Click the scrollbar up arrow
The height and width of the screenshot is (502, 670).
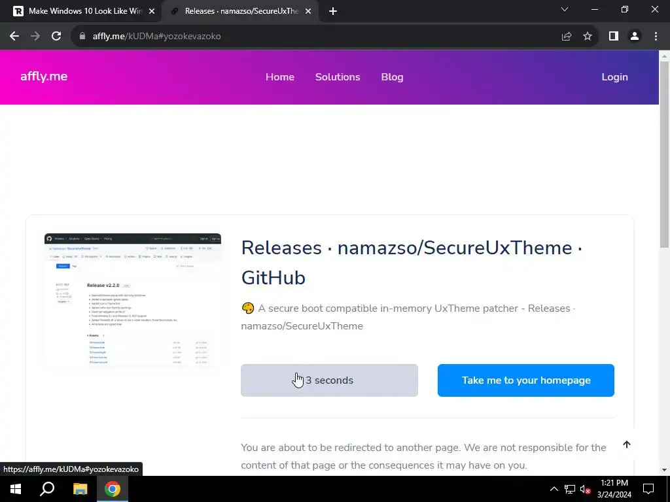pyautogui.click(x=664, y=56)
